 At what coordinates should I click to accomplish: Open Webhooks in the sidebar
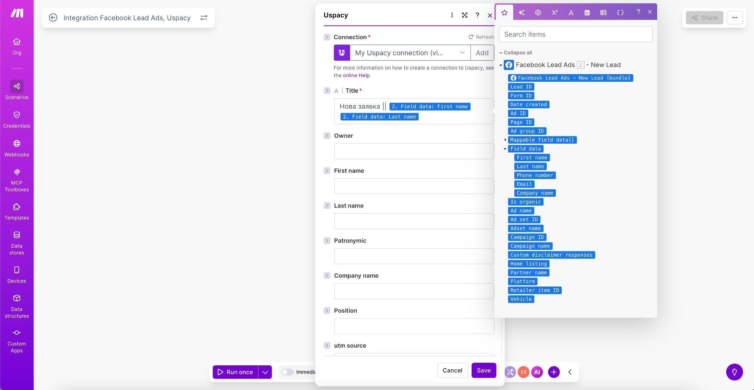(x=17, y=148)
